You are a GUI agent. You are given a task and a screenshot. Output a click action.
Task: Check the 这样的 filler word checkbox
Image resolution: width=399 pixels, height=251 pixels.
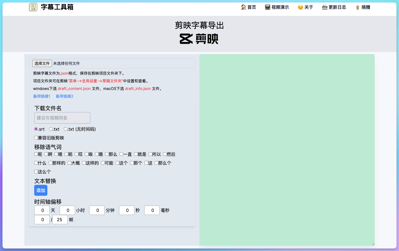(83, 163)
